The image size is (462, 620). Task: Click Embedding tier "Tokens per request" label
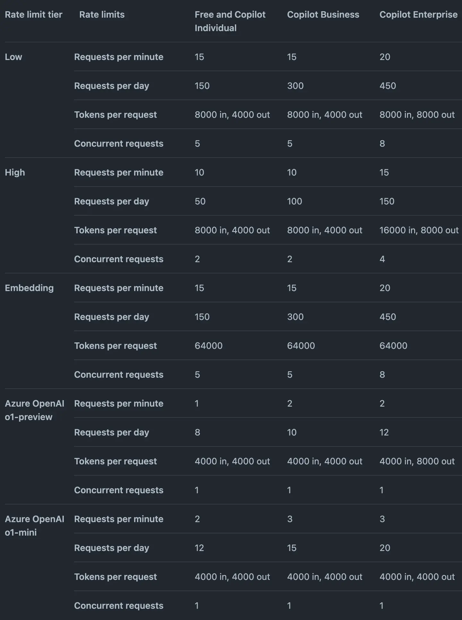tap(115, 346)
